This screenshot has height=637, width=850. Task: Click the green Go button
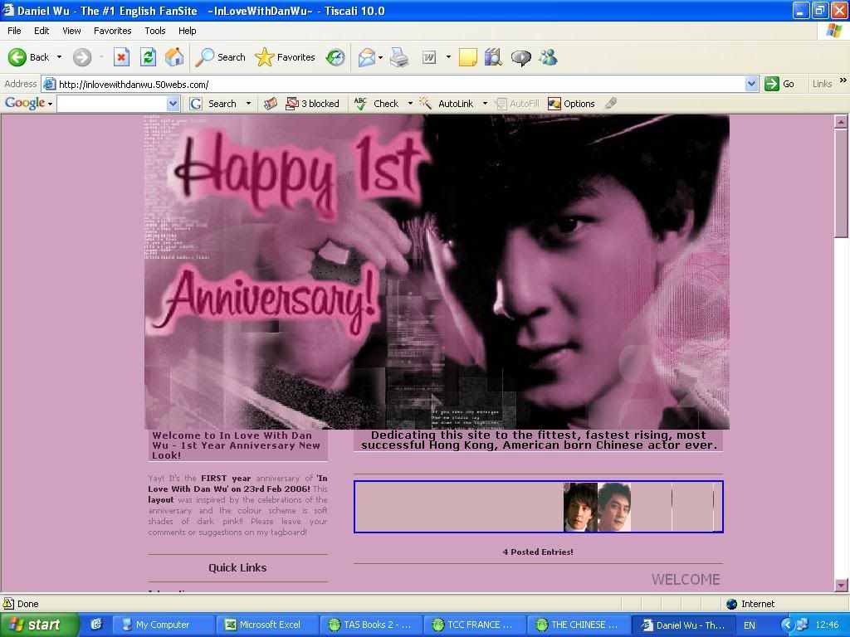(x=779, y=84)
